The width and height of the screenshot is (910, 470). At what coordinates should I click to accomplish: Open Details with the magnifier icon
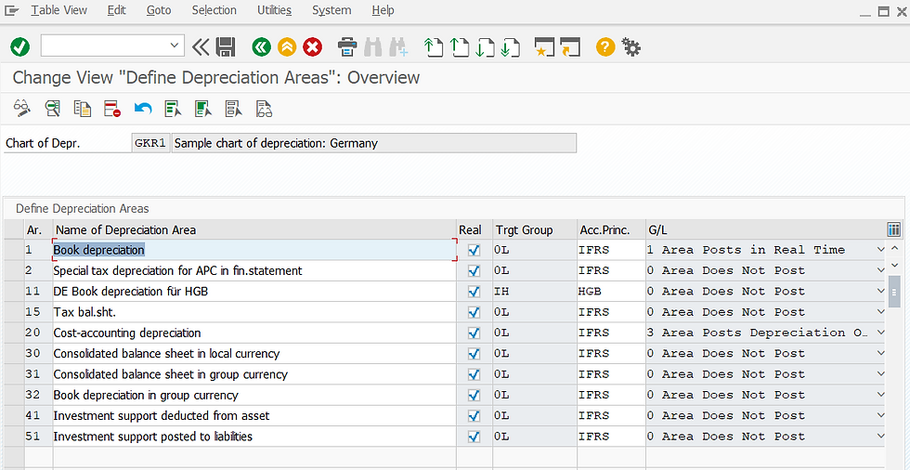click(52, 108)
